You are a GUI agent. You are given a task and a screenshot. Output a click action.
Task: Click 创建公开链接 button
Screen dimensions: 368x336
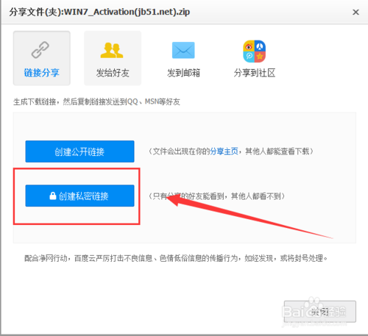[79, 151]
